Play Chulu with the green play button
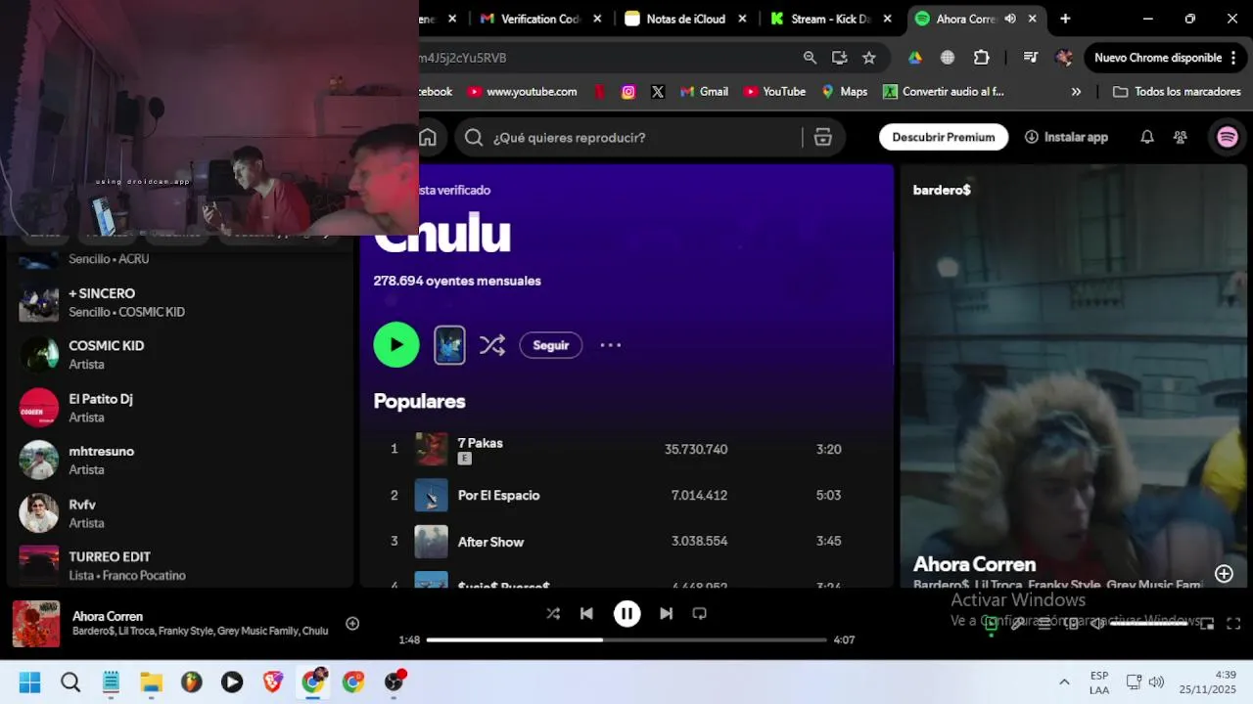The height and width of the screenshot is (704, 1253). [396, 344]
